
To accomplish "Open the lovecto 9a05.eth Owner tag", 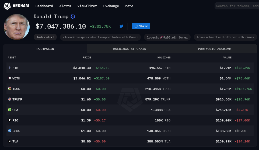I will tap(167, 37).
